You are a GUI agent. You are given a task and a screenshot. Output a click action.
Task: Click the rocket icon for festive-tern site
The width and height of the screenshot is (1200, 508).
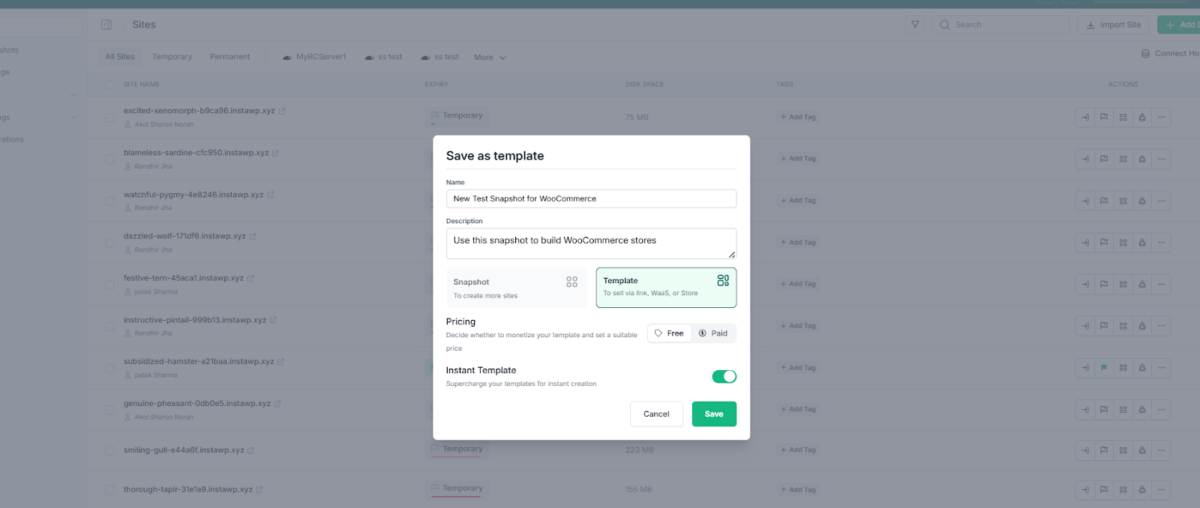pos(1142,284)
